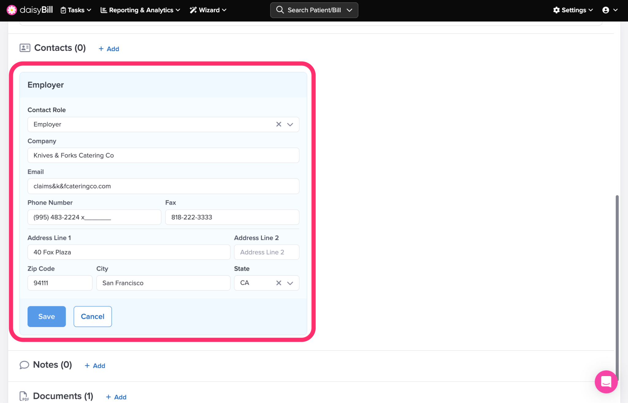628x403 pixels.
Task: Click the user account avatar icon
Action: pos(606,10)
